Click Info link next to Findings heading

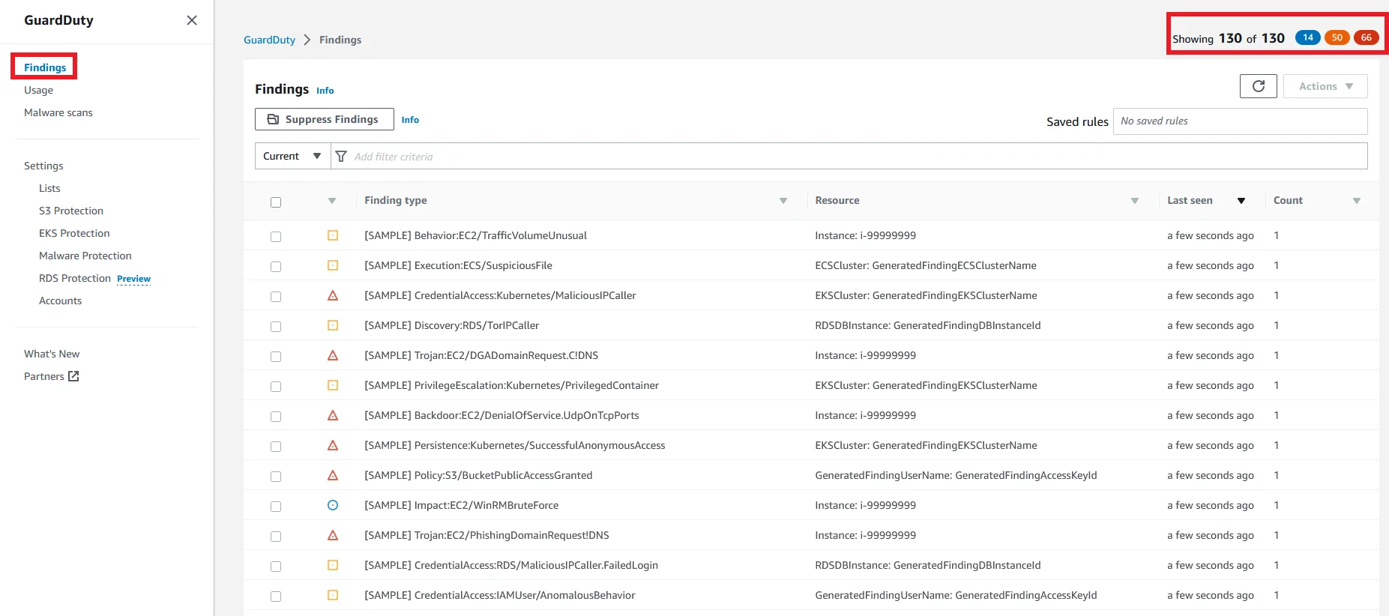pos(325,91)
